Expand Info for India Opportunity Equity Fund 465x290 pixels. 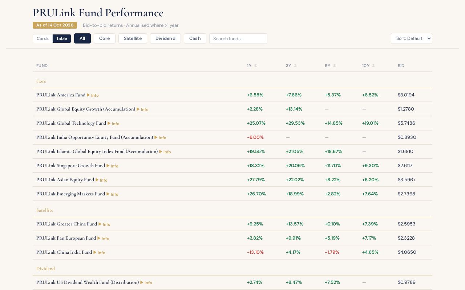(x=160, y=138)
